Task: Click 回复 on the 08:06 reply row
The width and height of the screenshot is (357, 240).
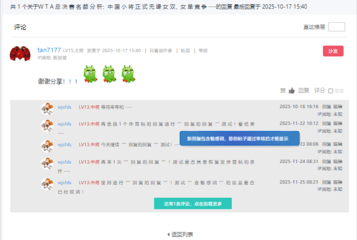Action: [326, 144]
